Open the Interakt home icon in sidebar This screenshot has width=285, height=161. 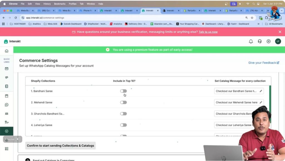tap(7, 51)
